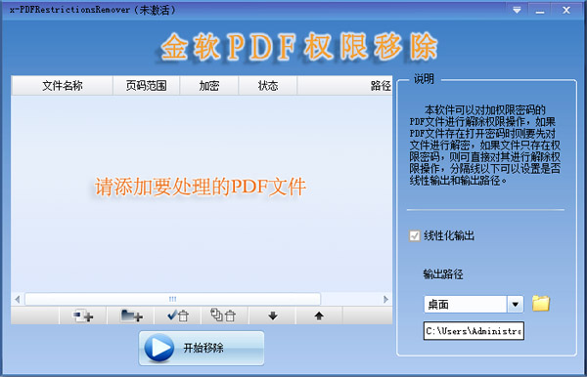Toggle the 线性化输出 checkbox
Viewport: 587px width, 377px height.
[x=415, y=235]
